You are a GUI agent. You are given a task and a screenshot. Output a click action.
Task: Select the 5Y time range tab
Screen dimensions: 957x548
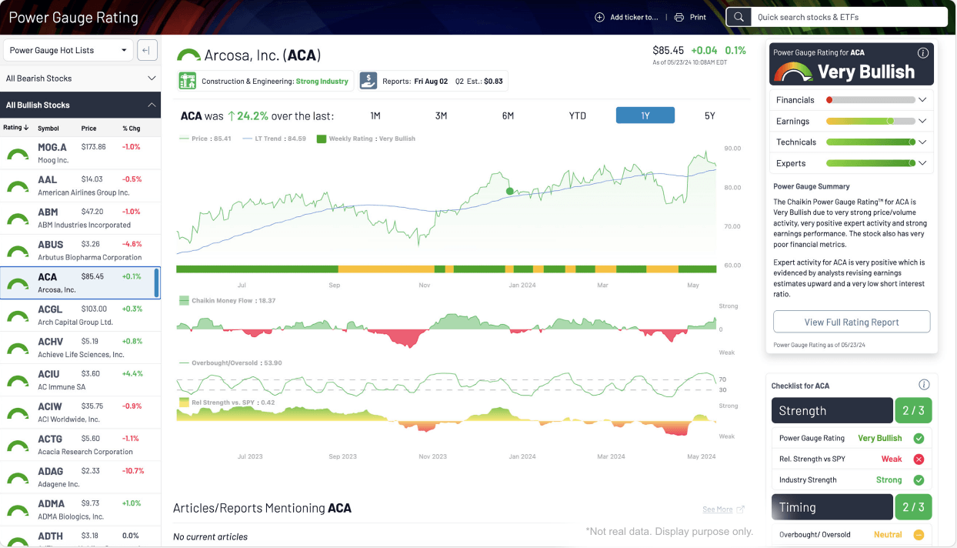(709, 115)
